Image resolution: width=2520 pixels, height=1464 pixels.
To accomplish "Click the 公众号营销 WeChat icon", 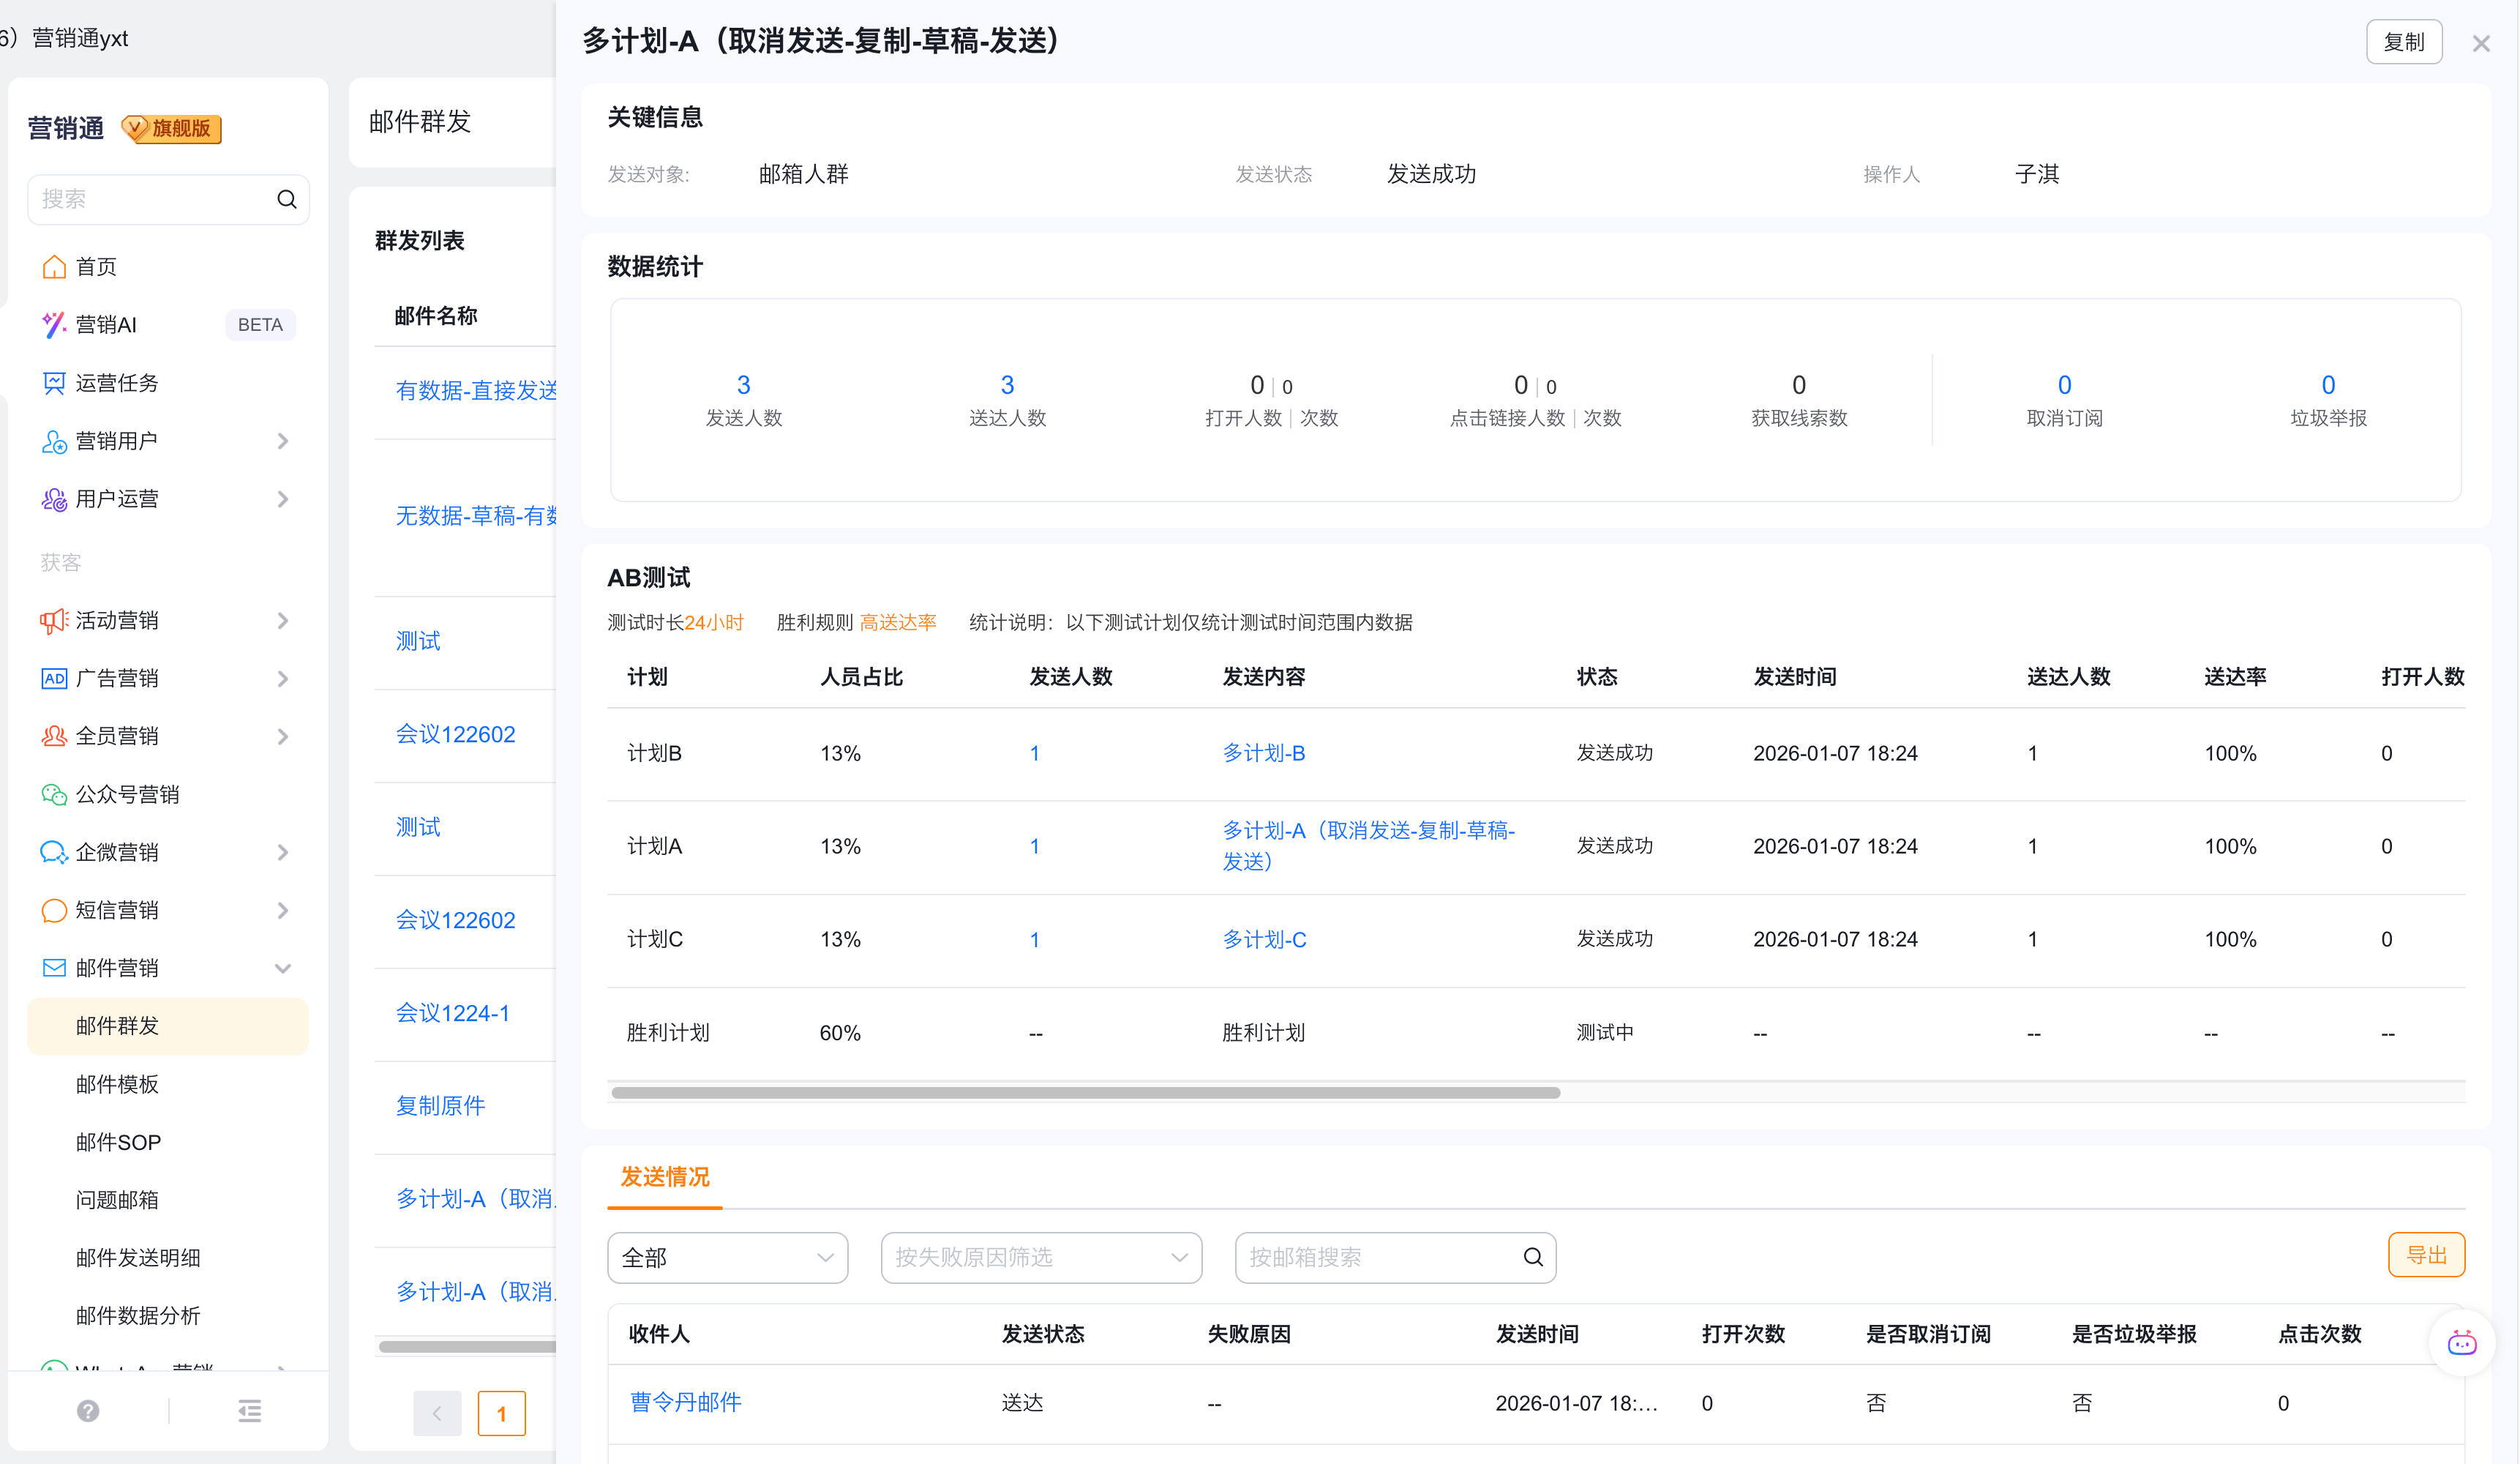I will pos(54,794).
